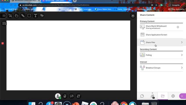Open the view controls zoom icon
The width and height of the screenshot is (186, 105).
click(x=4, y=24)
